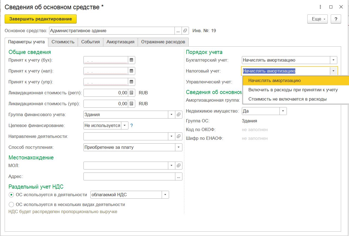Expand Способ поступления dropdown
This screenshot has height=236, width=349.
[179, 147]
